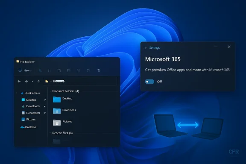Collapse the Recent files group

[x=50, y=133]
